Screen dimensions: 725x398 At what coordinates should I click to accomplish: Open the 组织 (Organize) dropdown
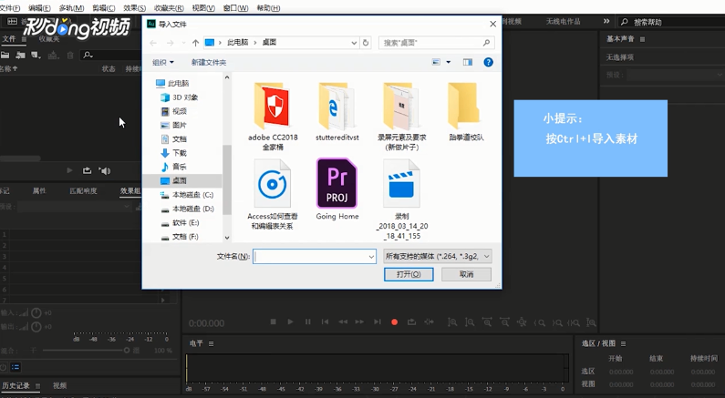[x=163, y=62]
